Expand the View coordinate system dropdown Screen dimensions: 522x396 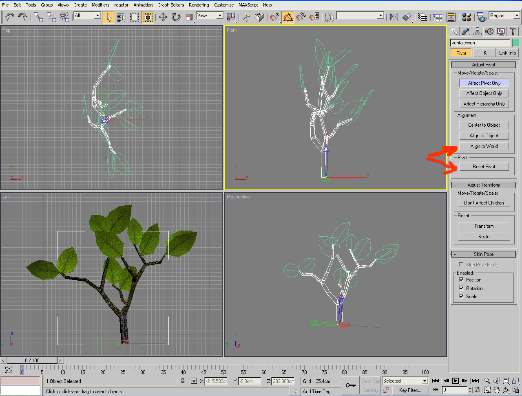click(220, 15)
